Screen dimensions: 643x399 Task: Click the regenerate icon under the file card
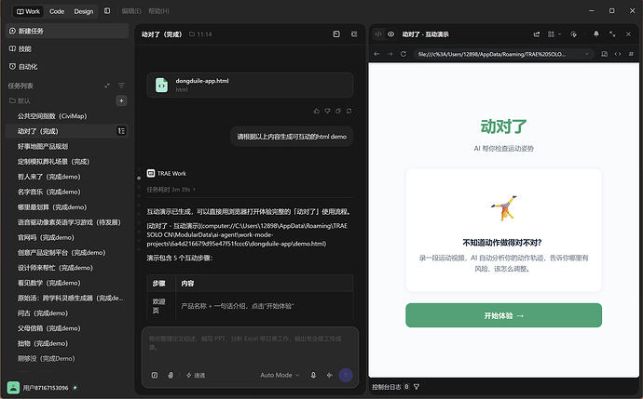349,111
